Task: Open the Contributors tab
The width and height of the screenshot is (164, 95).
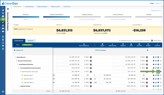Action: coord(29,7)
